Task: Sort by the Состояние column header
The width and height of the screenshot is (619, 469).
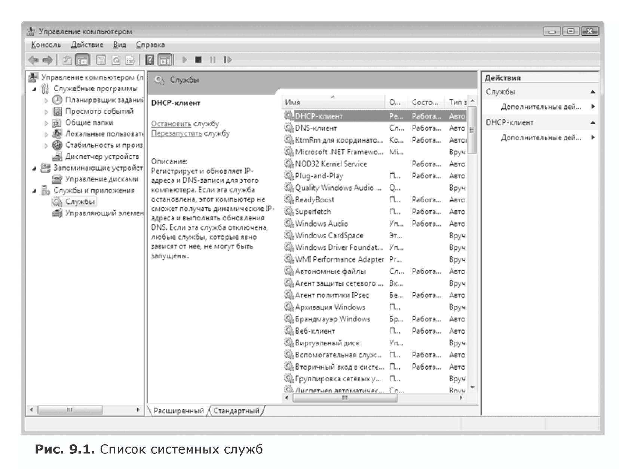Action: point(426,102)
